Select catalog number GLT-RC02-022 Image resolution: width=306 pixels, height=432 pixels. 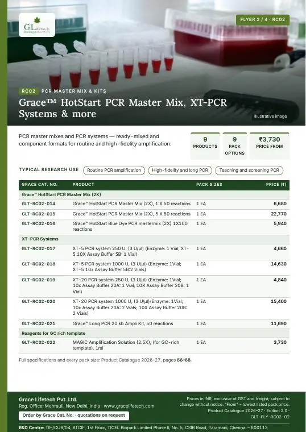[38, 342]
